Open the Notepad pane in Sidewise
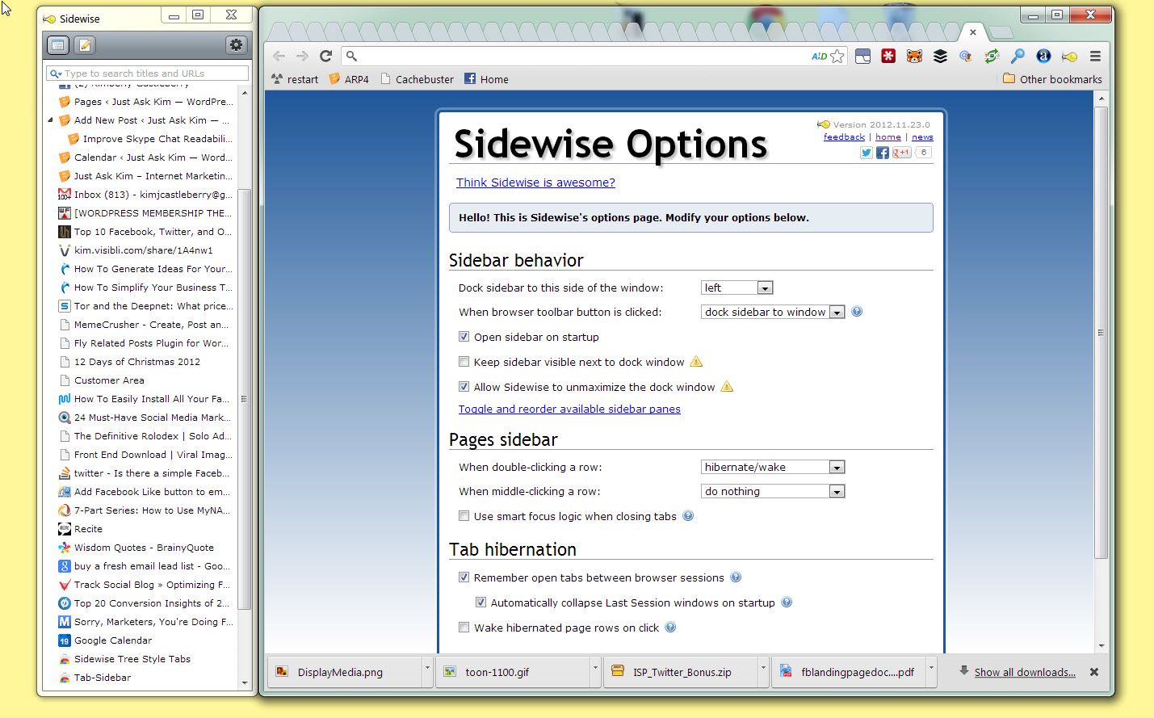The width and height of the screenshot is (1154, 718). tap(85, 45)
